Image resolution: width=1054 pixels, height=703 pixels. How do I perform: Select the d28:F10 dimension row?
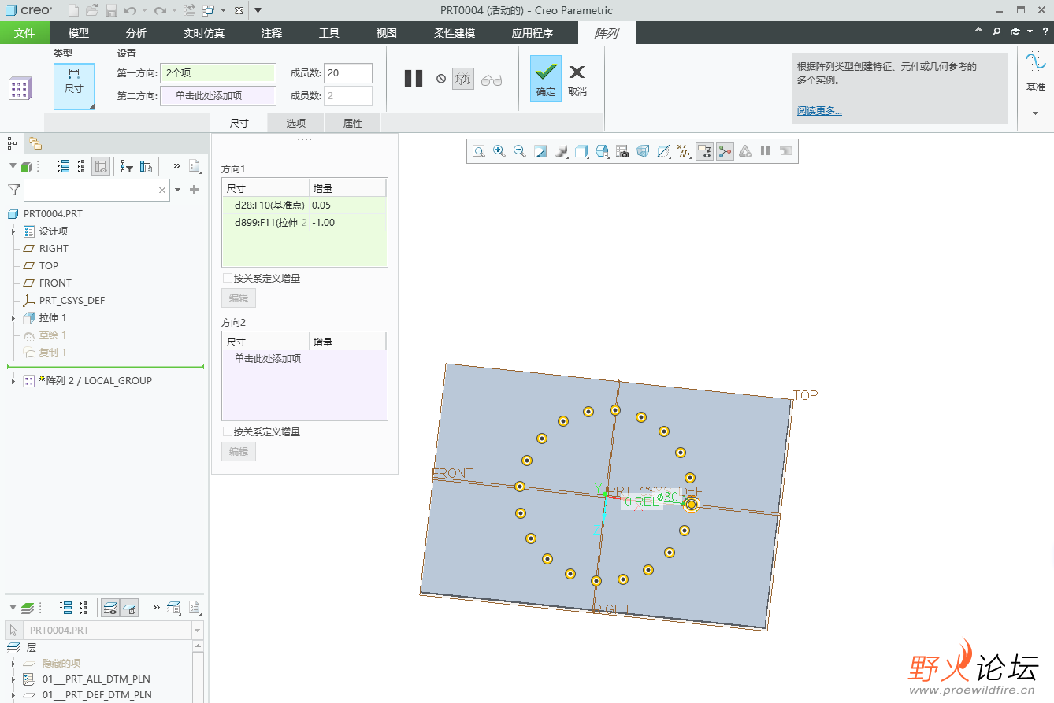304,205
